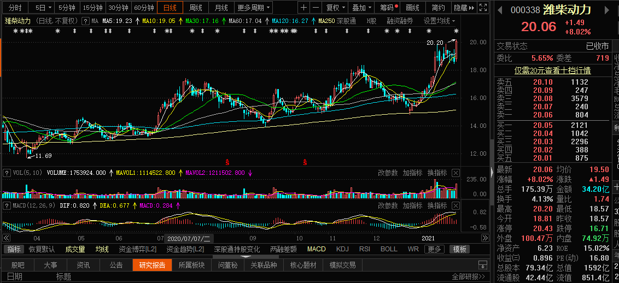Select the WR indicator in the bottom bar
Viewport: 619px width, 283px height.
(x=413, y=249)
